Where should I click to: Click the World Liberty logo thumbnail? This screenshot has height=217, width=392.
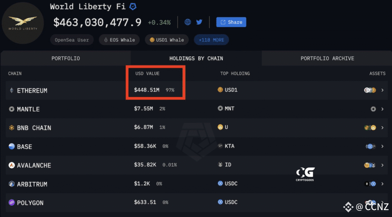point(23,23)
